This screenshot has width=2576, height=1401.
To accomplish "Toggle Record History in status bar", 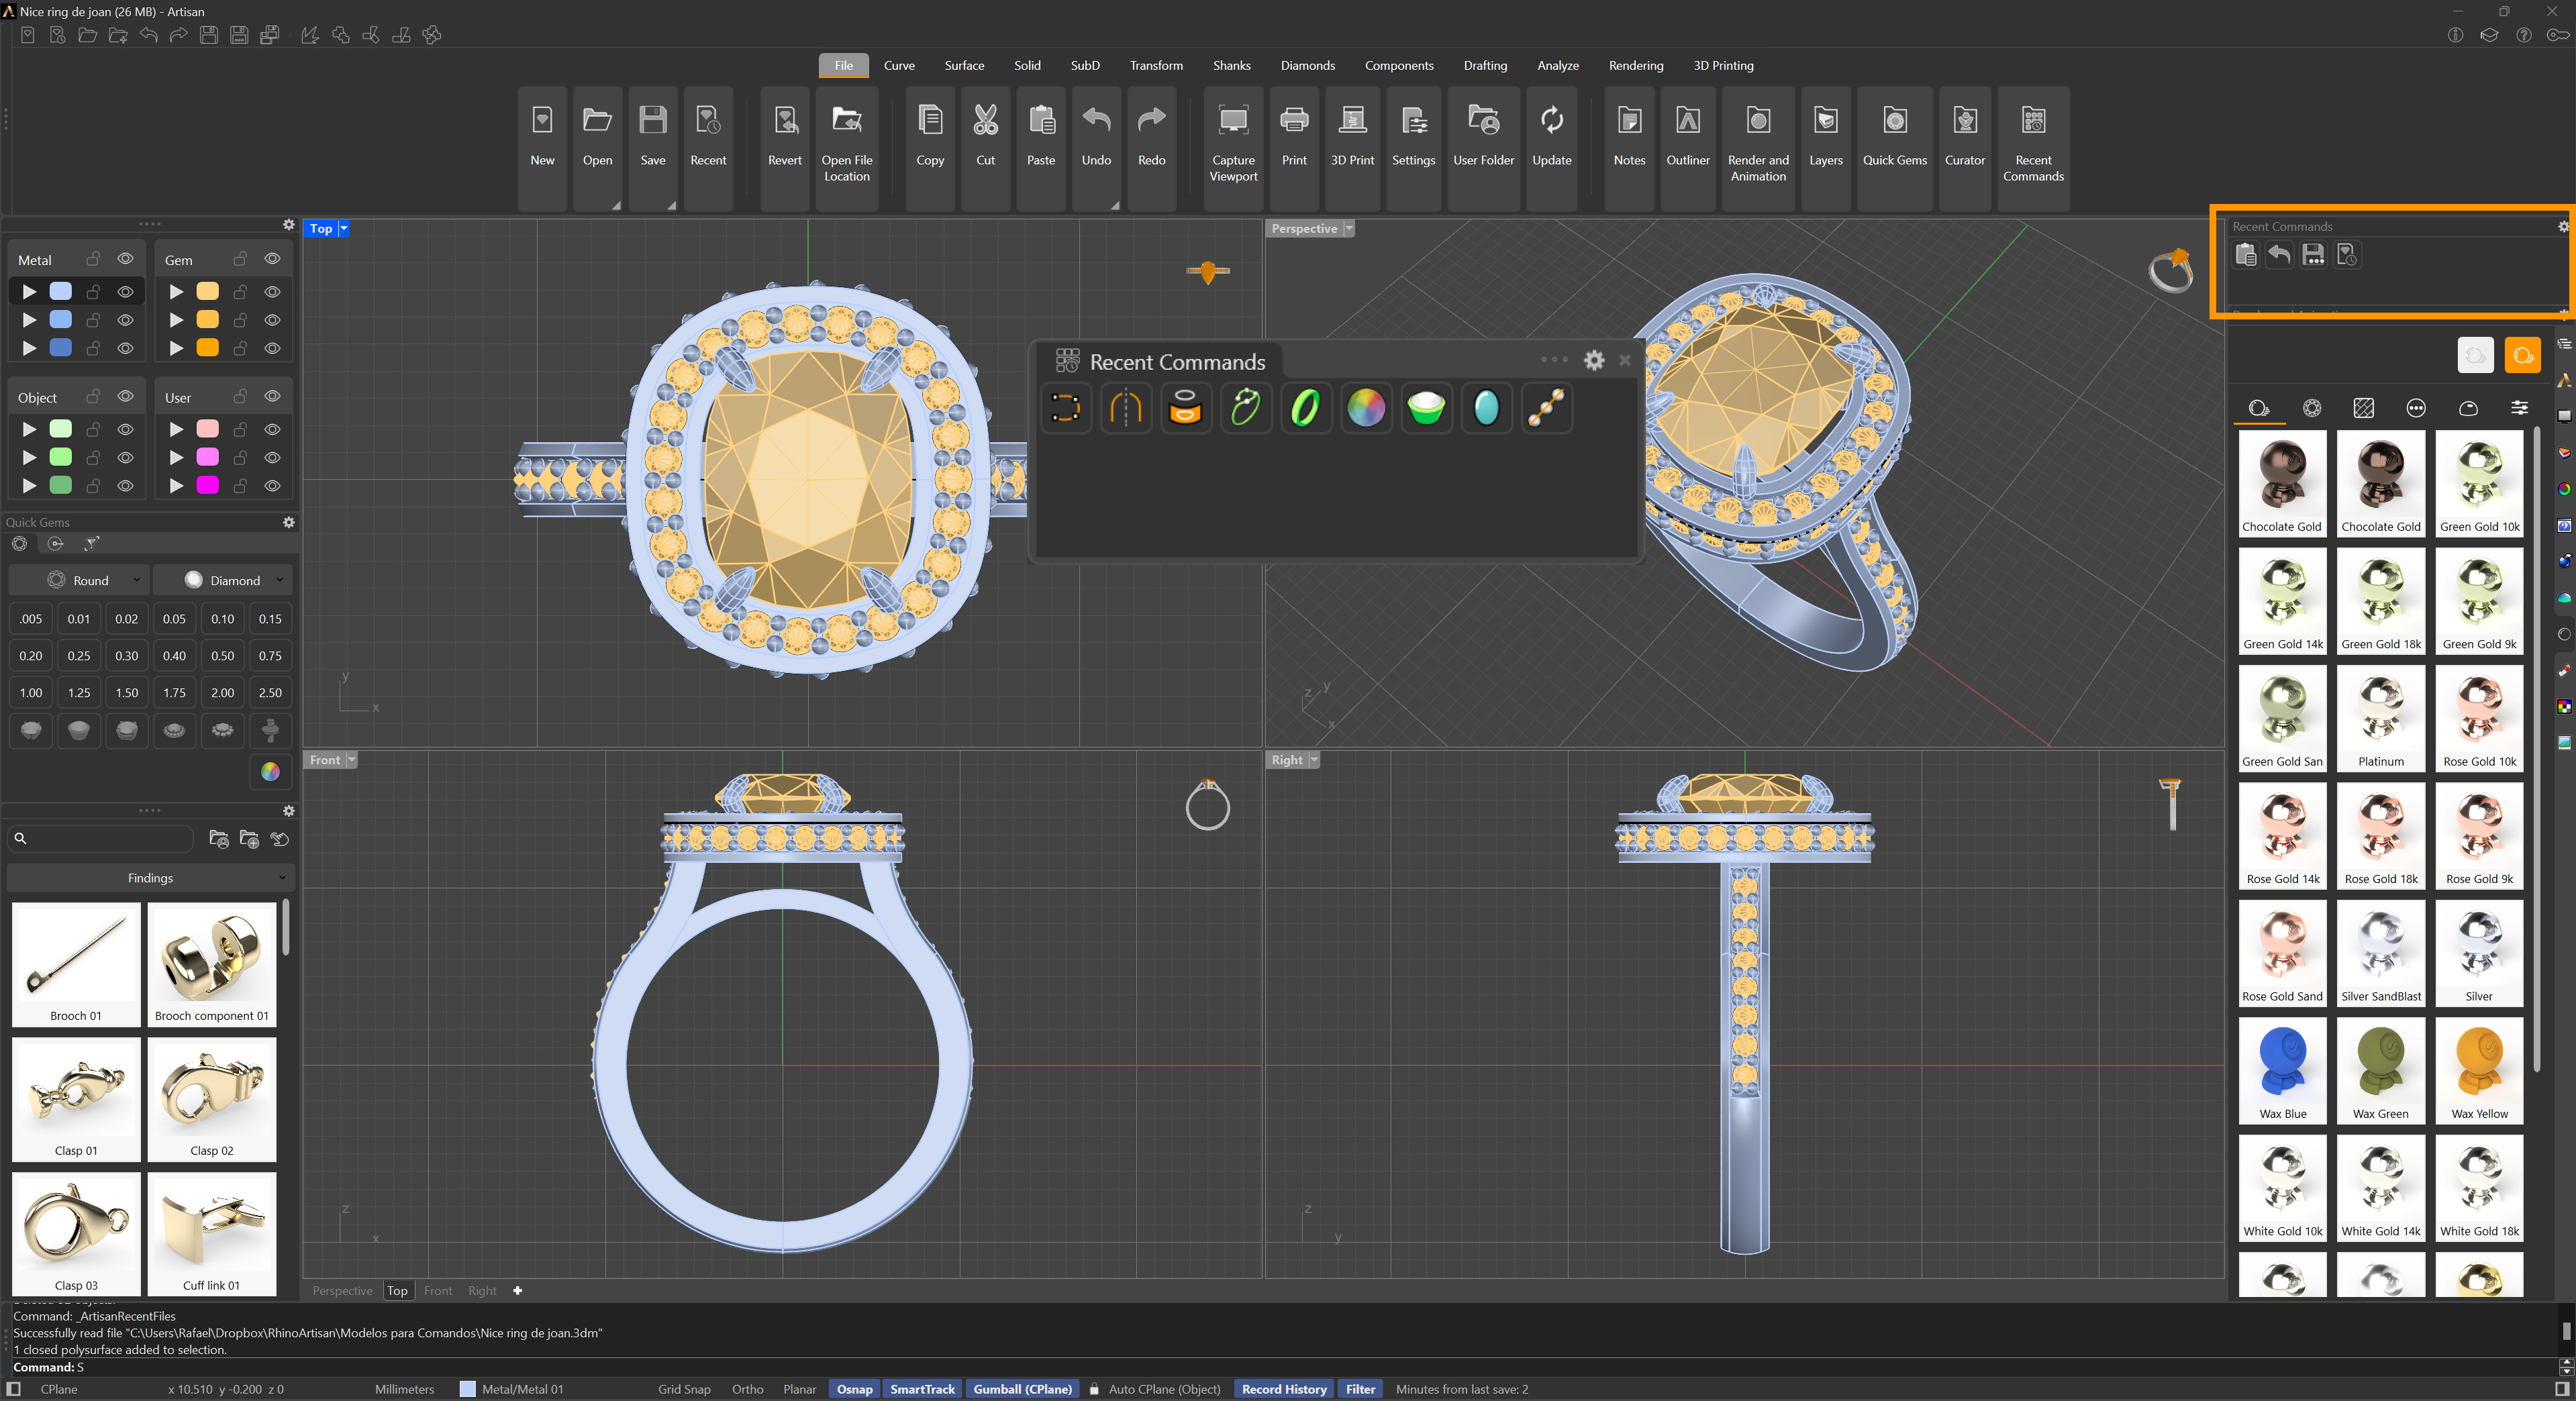I will [x=1284, y=1389].
